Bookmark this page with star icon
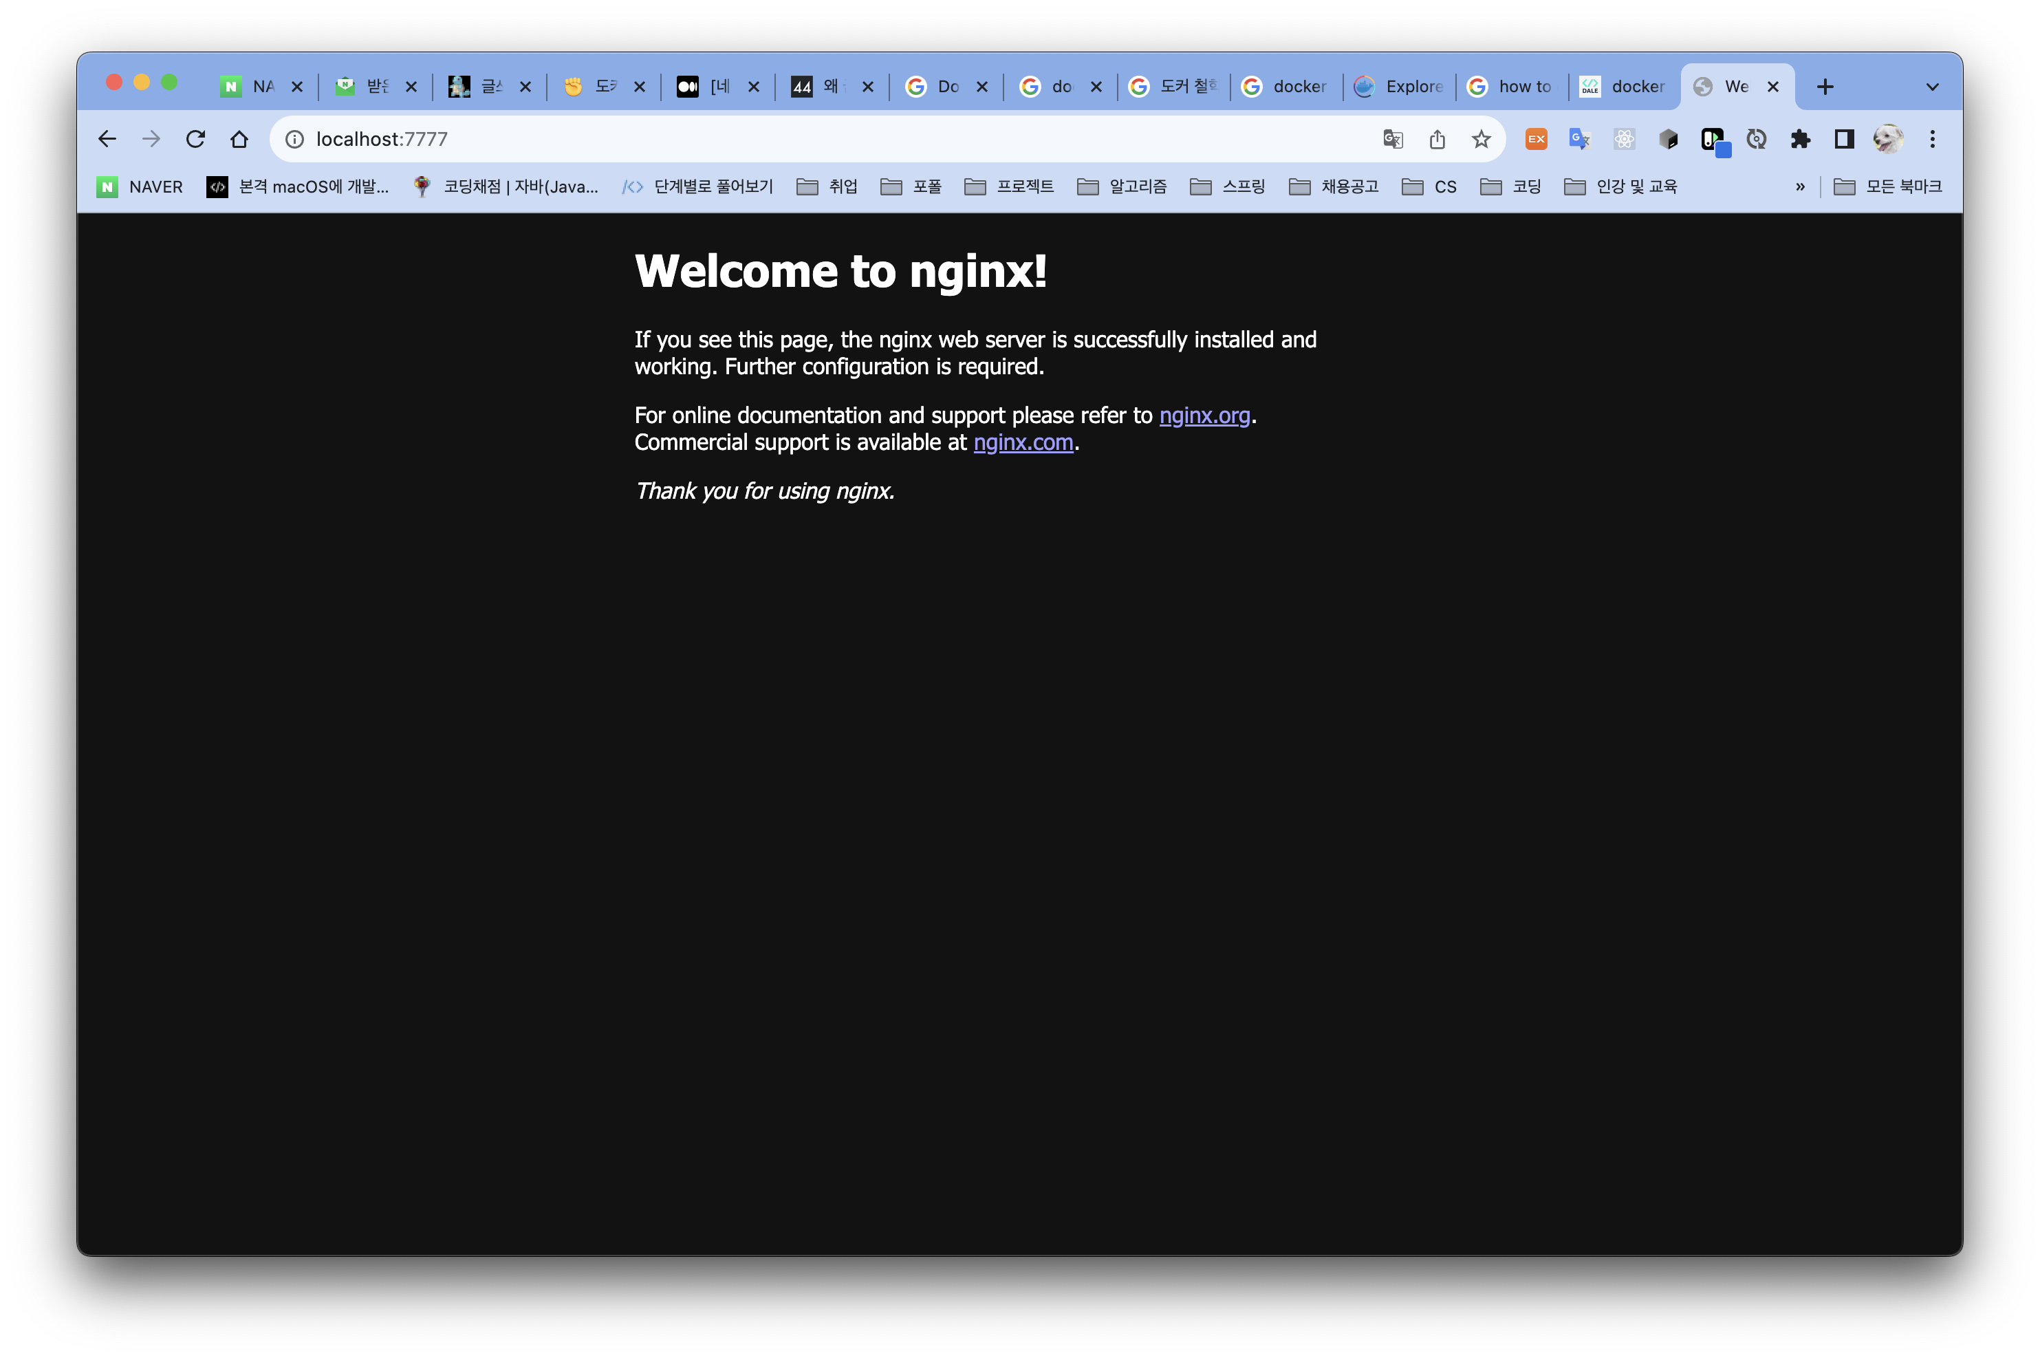 click(1481, 138)
